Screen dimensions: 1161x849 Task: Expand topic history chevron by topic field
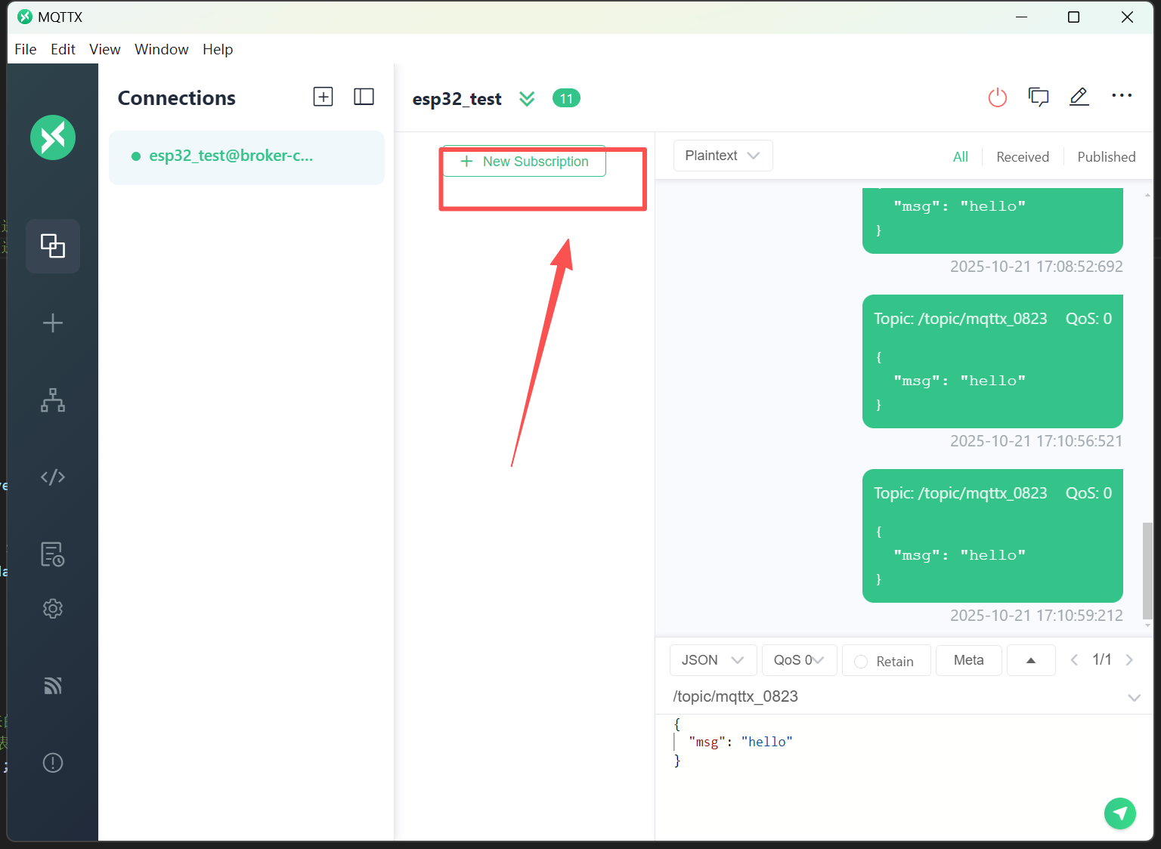point(1134,698)
